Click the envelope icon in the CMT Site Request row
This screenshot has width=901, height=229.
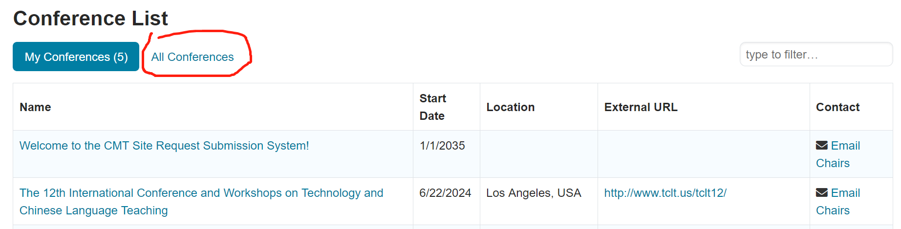tap(822, 146)
